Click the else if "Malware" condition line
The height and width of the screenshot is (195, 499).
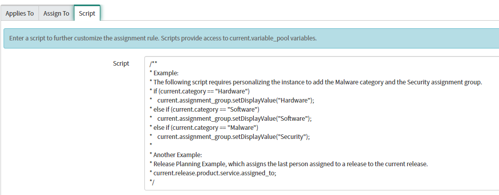[204, 128]
